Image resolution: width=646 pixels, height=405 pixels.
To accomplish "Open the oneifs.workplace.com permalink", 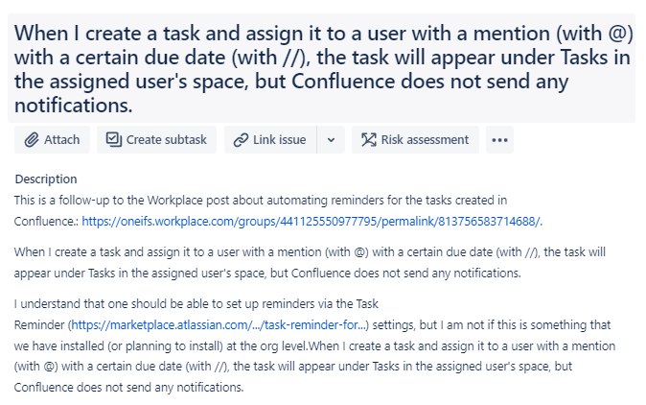I will pyautogui.click(x=311, y=222).
